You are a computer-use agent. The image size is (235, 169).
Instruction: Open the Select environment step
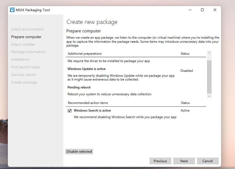tap(27, 29)
